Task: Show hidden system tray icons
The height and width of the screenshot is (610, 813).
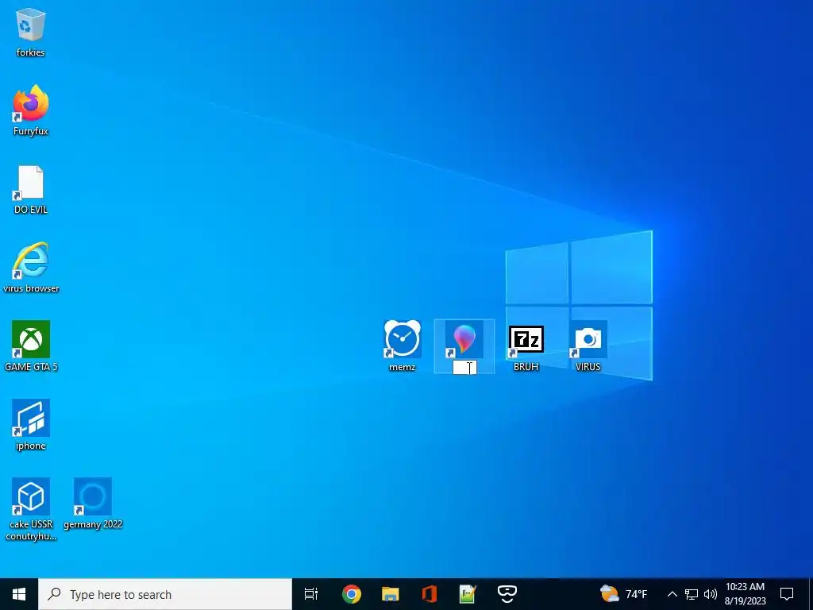Action: coord(672,594)
